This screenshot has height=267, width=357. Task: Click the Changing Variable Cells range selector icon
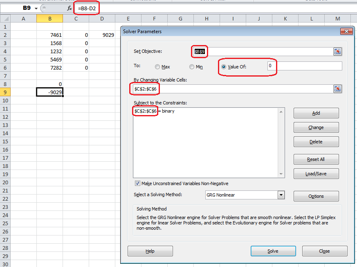click(x=337, y=89)
